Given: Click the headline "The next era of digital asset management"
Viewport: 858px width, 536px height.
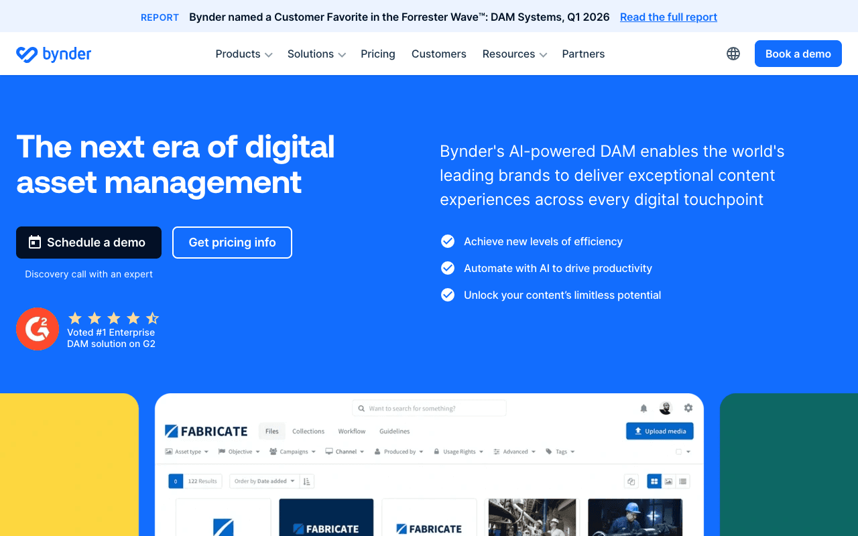Looking at the screenshot, I should [x=176, y=164].
